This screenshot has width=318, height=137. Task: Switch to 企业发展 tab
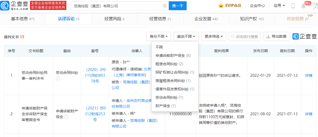[206, 19]
